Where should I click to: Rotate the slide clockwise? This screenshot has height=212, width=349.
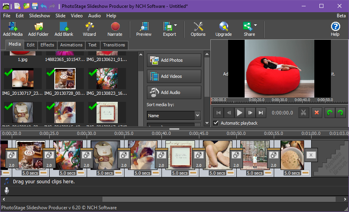click(x=340, y=112)
